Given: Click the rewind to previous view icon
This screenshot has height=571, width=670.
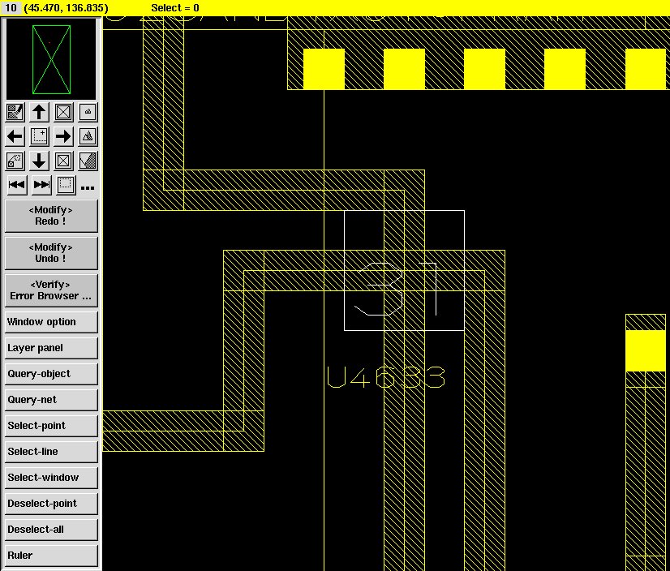Looking at the screenshot, I should tap(16, 185).
